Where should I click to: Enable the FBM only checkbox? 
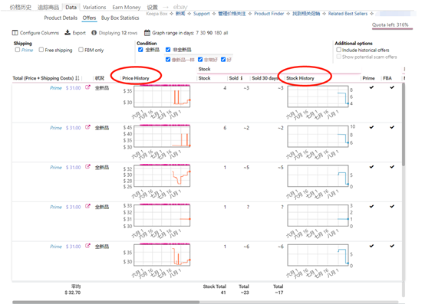point(81,50)
